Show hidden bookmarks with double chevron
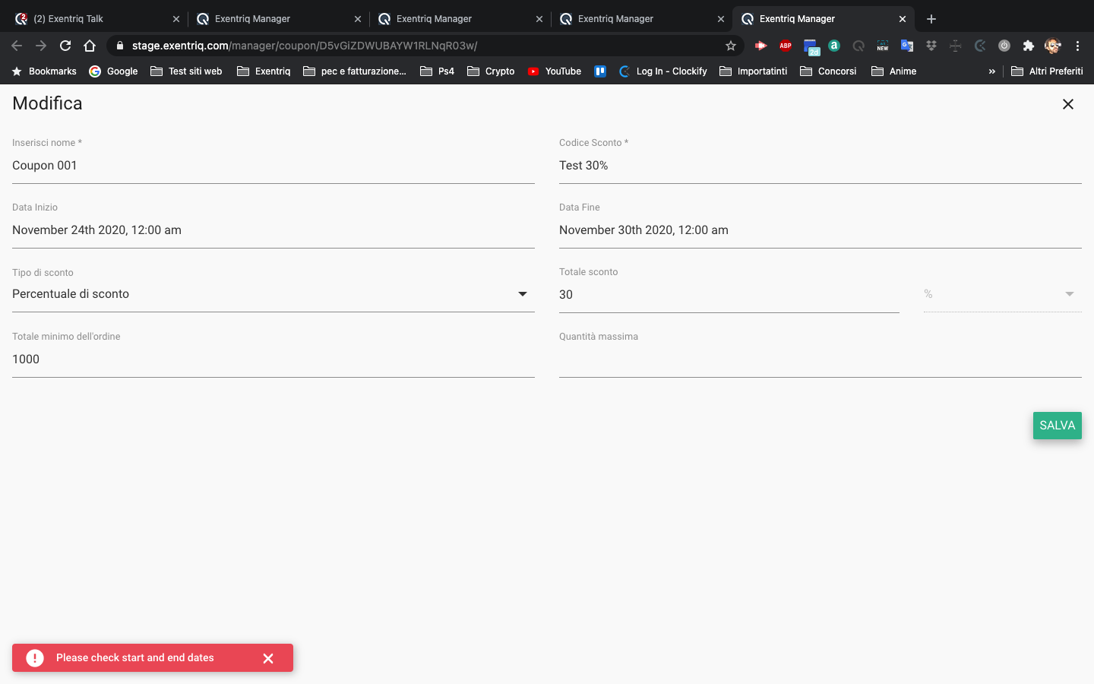 (x=991, y=71)
